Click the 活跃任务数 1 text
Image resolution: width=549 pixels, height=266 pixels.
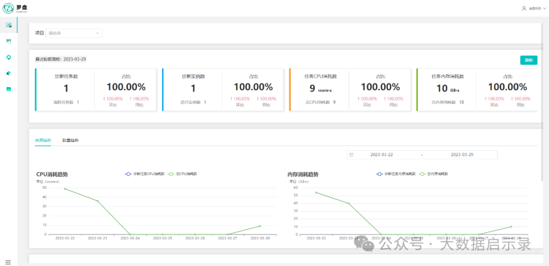coord(66,102)
